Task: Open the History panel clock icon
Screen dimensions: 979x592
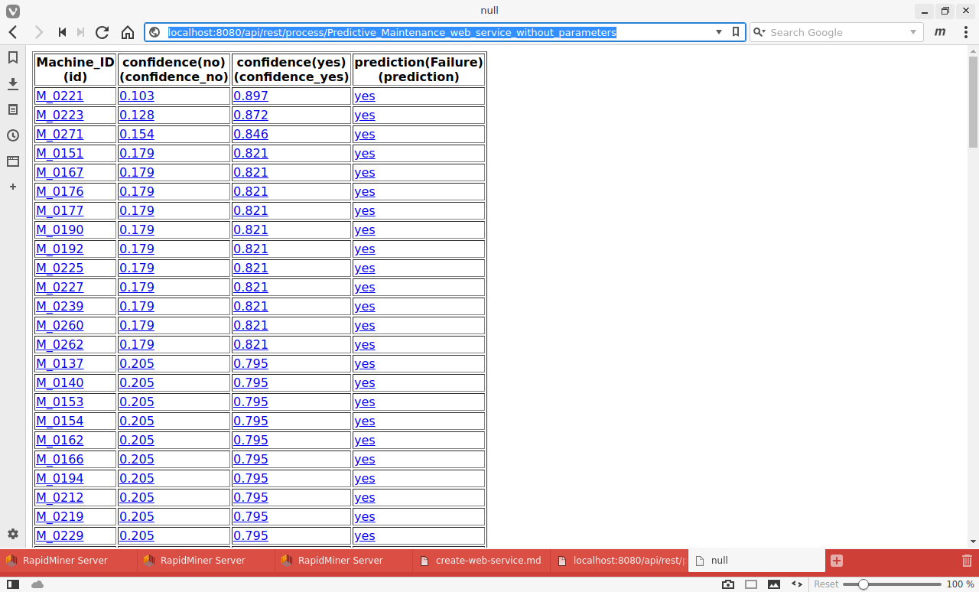Action: [13, 135]
